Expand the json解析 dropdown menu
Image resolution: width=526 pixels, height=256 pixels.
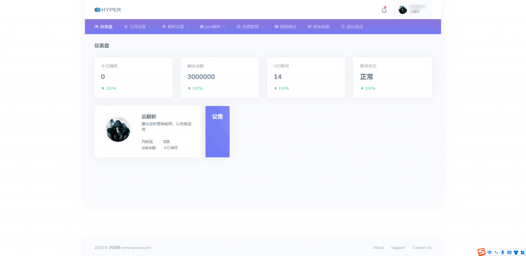pos(213,27)
